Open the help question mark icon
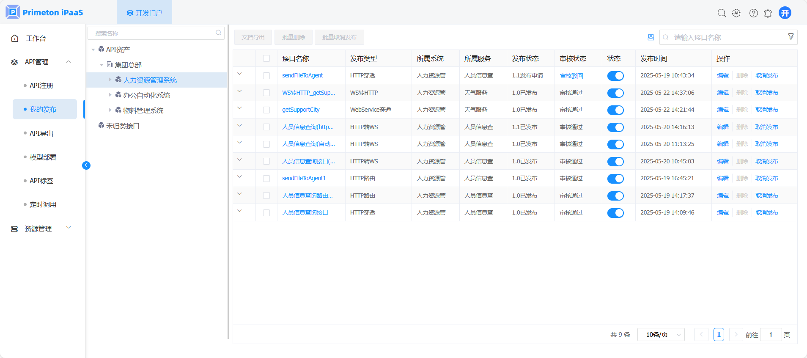Image resolution: width=807 pixels, height=358 pixels. point(753,13)
